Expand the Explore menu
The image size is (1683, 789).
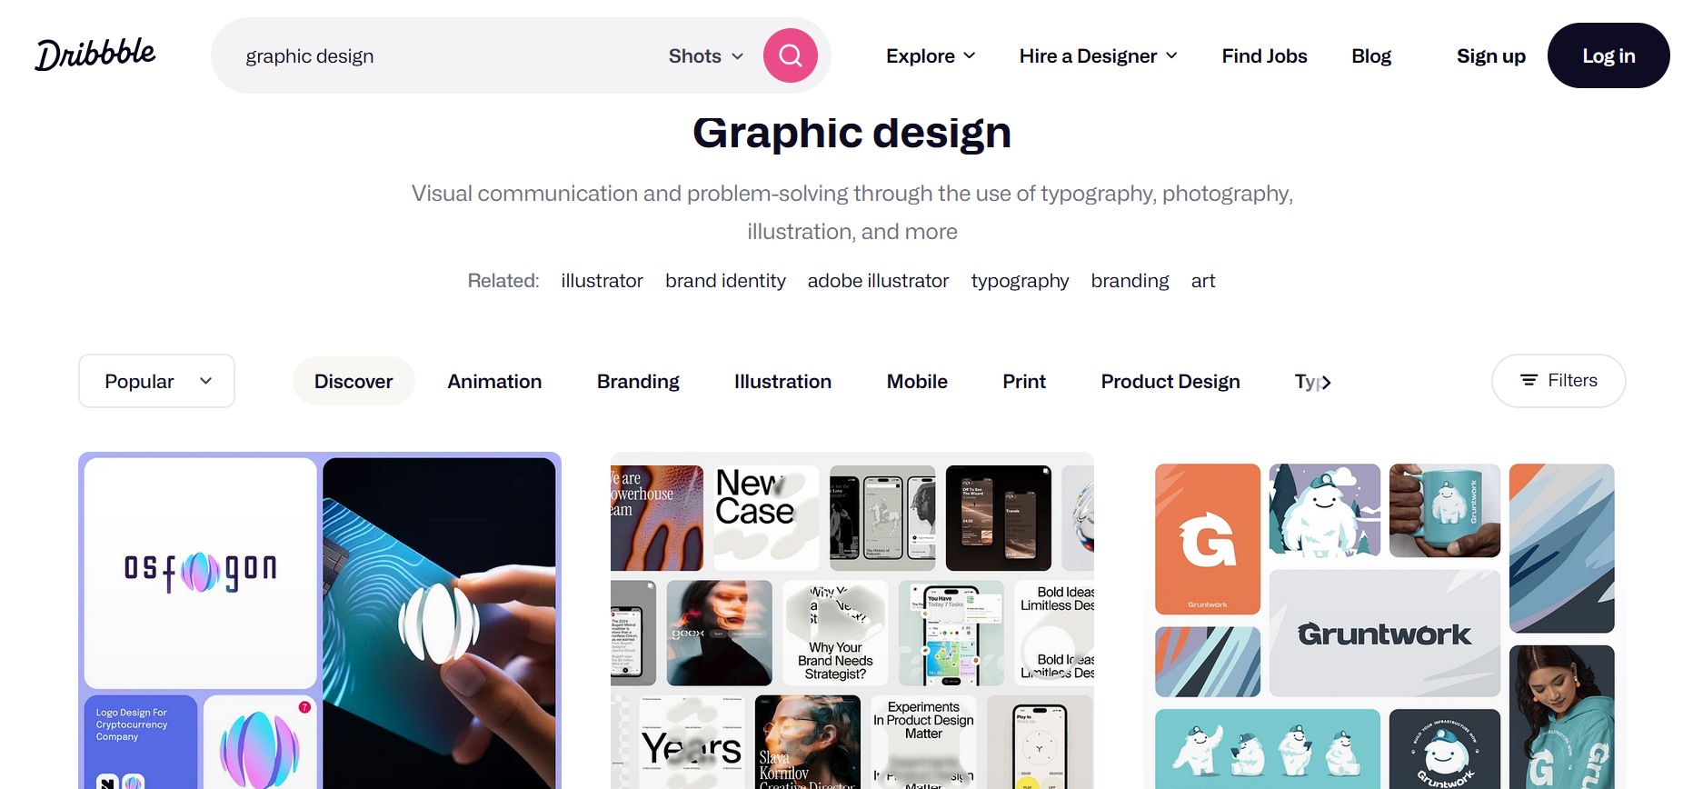point(931,56)
